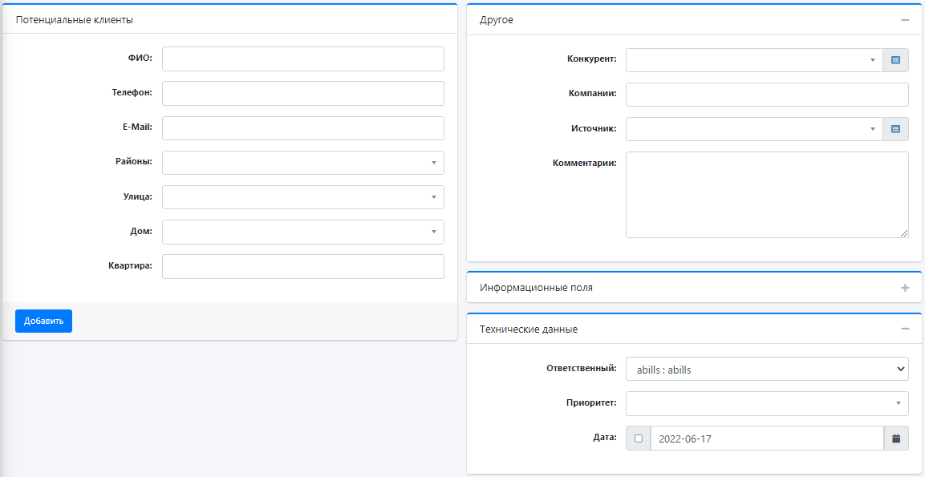Screen dimensions: 925x477
Task: Click the date field showing 2022-06-17
Action: [767, 439]
